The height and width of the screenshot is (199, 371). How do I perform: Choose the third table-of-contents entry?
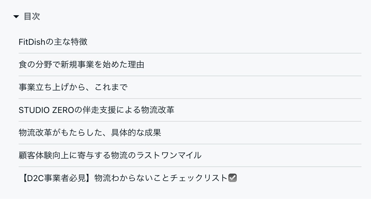pos(73,87)
